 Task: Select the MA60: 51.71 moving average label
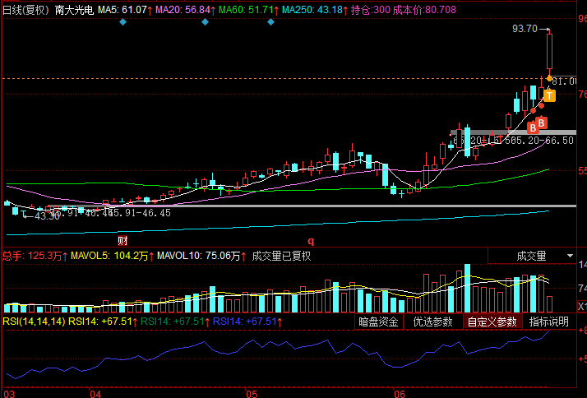(249, 10)
